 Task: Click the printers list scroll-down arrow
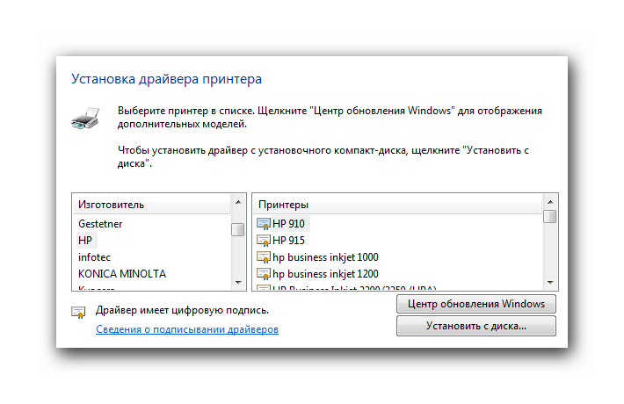click(x=550, y=282)
